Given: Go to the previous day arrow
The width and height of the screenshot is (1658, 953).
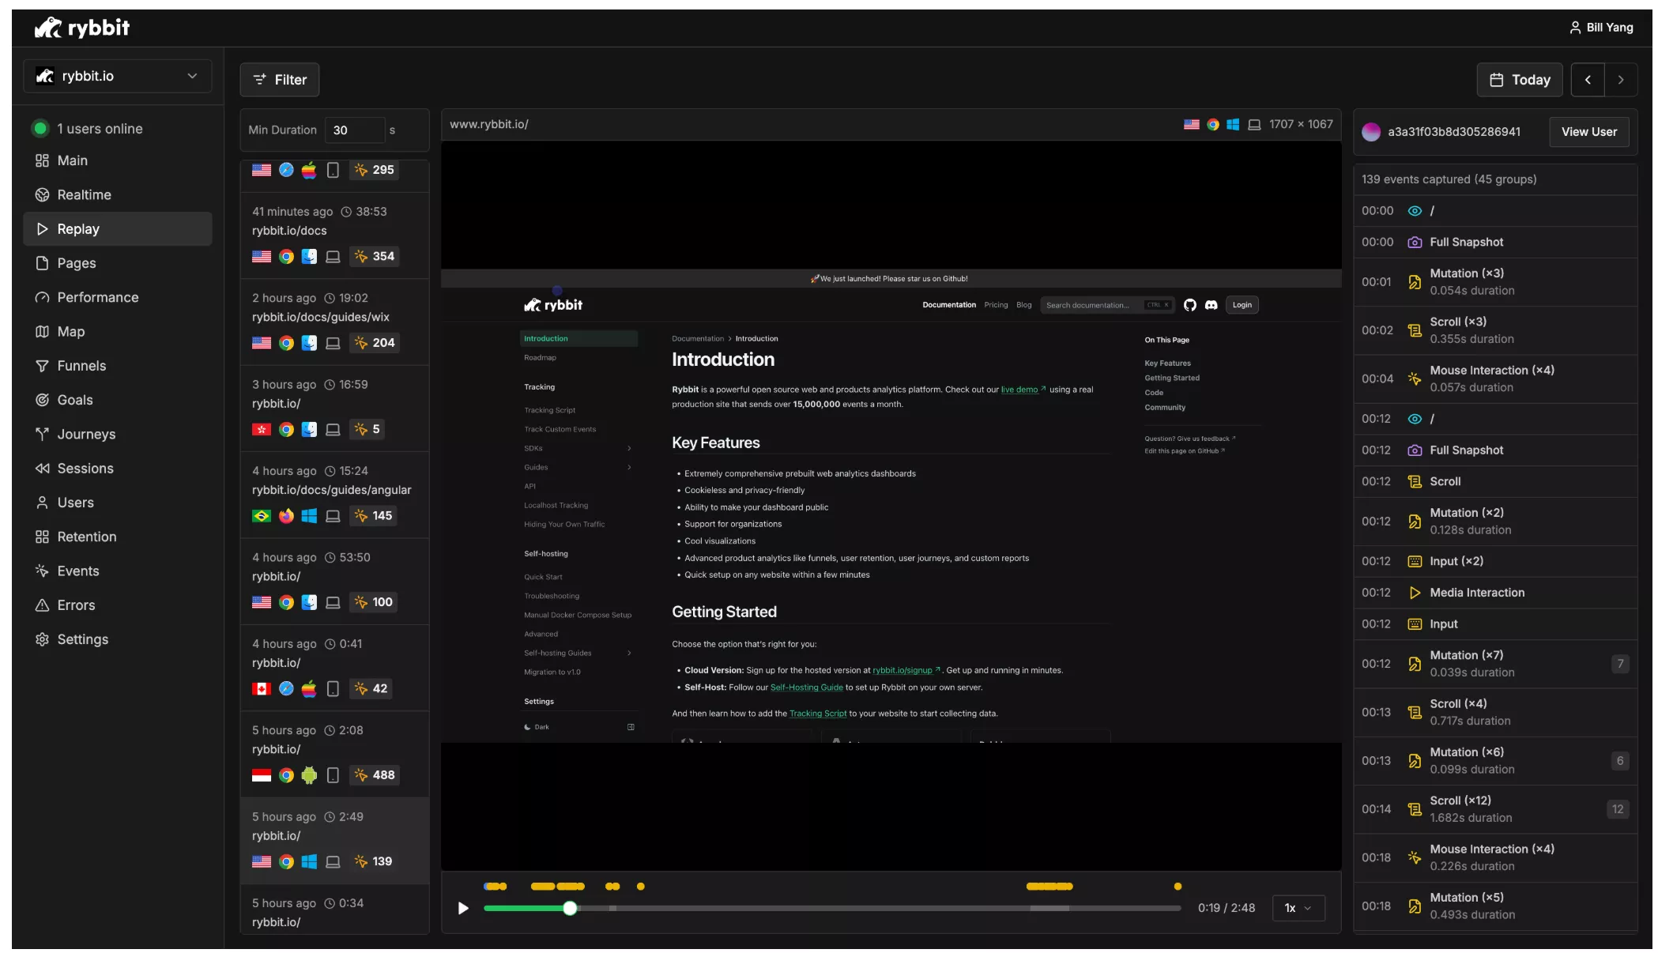Looking at the screenshot, I should (x=1588, y=80).
